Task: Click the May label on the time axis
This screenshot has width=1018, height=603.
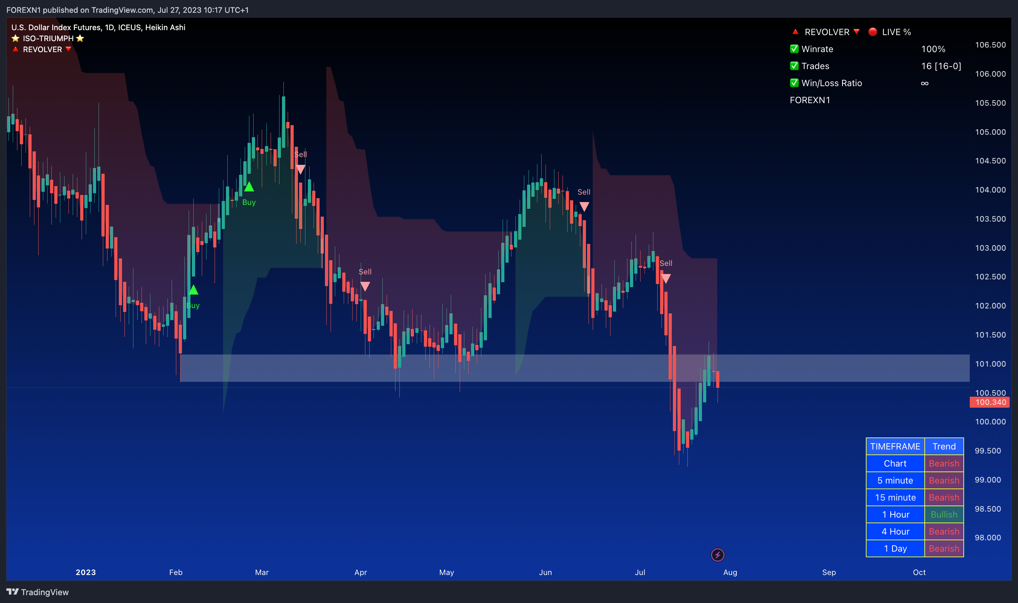Action: pos(446,572)
